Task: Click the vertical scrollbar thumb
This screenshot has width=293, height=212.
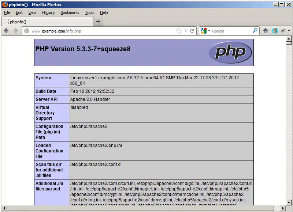Action: coord(289,43)
